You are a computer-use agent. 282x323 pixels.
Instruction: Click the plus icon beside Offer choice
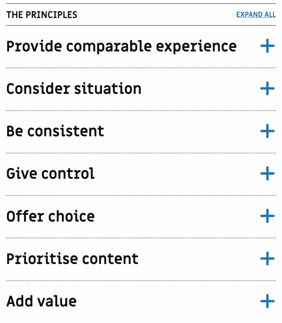click(267, 216)
